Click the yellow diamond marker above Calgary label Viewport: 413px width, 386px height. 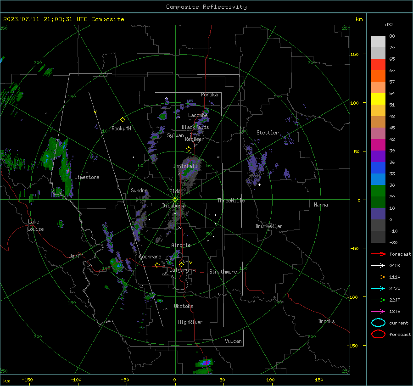[181, 264]
